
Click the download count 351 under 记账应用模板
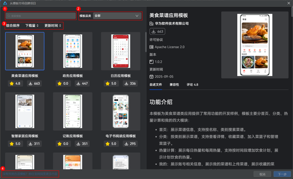(x=82, y=144)
